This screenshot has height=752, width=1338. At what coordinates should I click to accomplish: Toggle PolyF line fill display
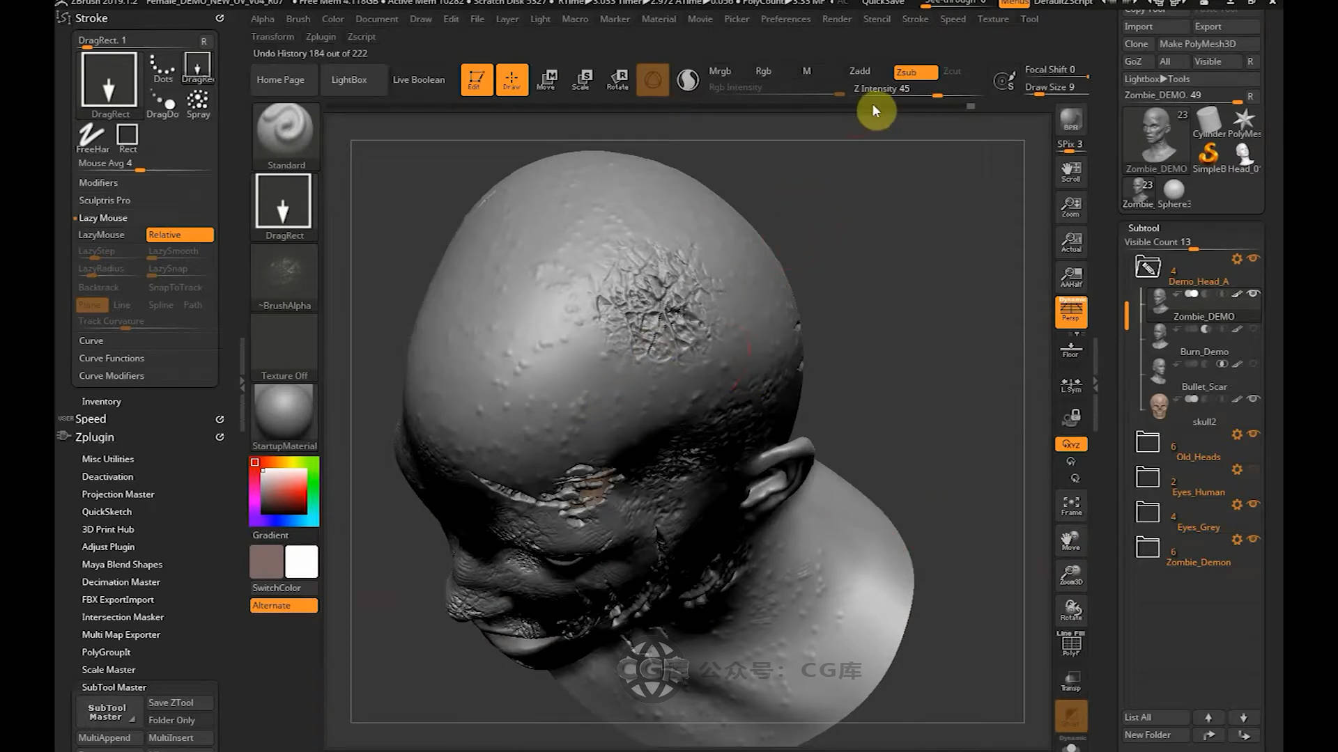pos(1071,643)
